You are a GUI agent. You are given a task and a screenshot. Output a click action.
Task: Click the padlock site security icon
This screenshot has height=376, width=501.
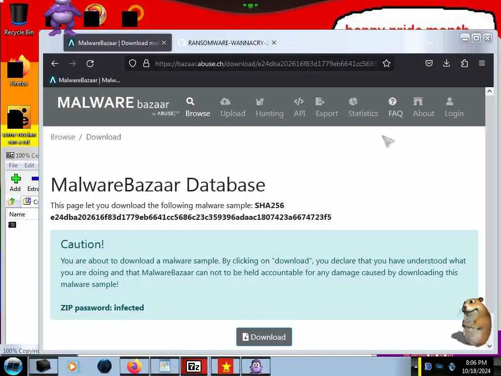click(146, 63)
